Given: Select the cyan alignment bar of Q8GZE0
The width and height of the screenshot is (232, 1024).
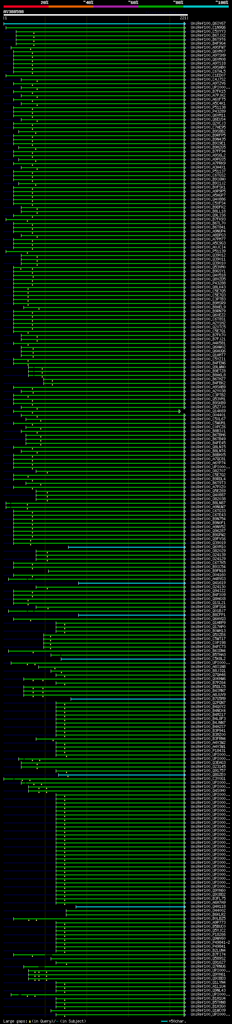Looking at the screenshot, I should pos(122,775).
